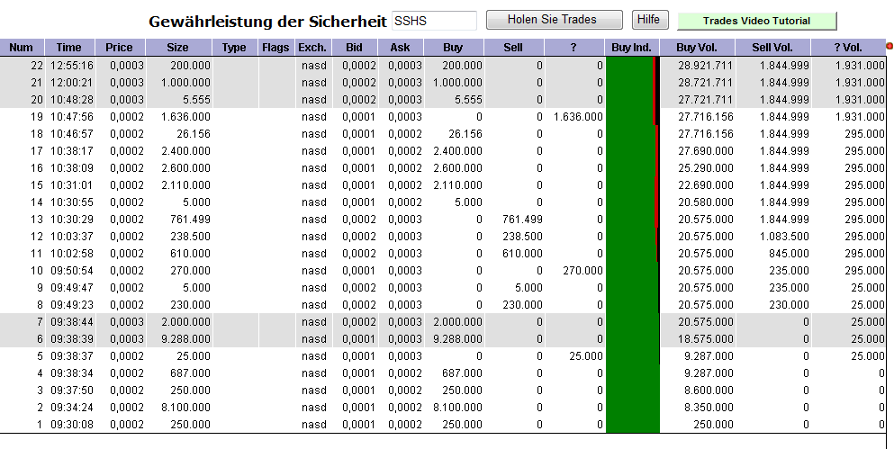
Task: Click Buy Vol. value 8.350.000
Action: (709, 408)
